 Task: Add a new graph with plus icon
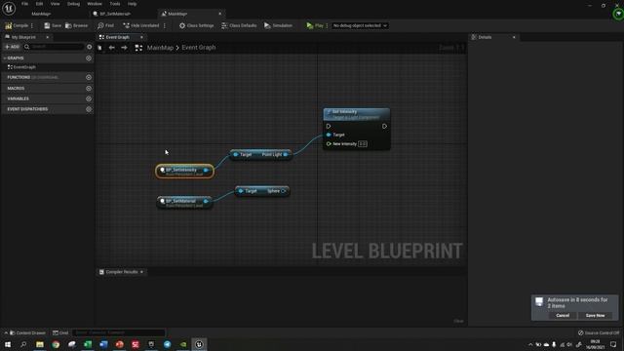click(x=89, y=58)
